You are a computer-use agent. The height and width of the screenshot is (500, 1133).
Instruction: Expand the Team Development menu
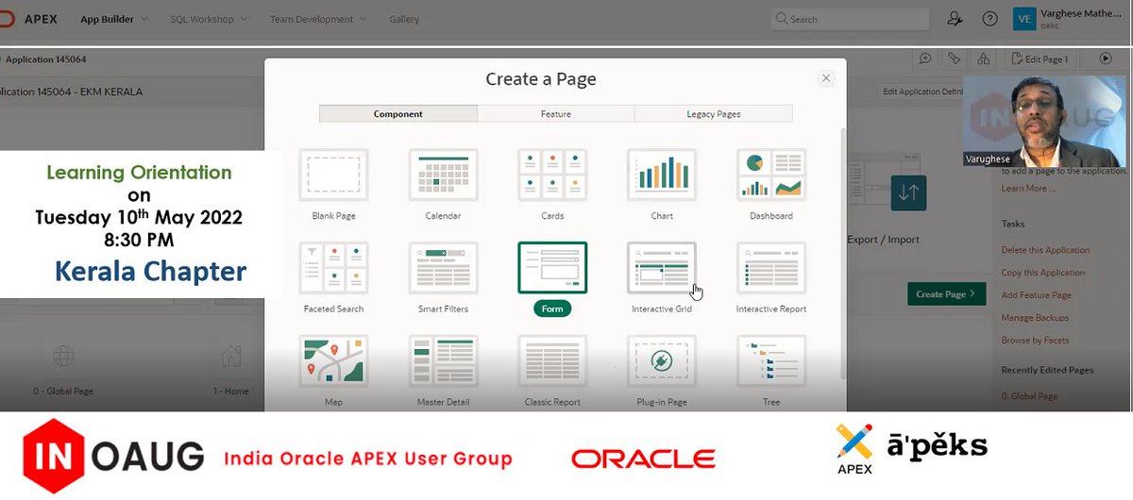click(x=317, y=19)
